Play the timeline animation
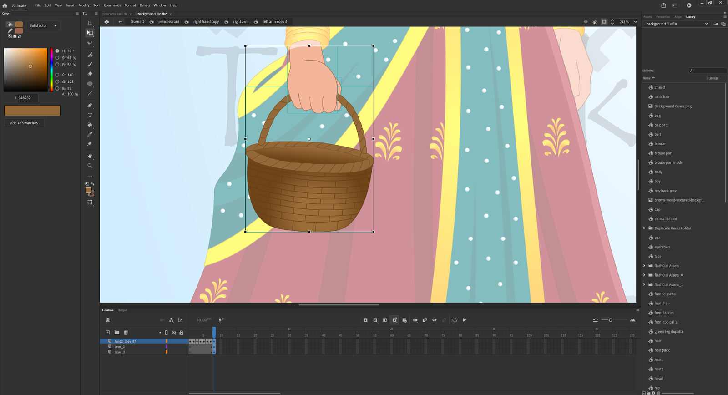 (x=464, y=320)
